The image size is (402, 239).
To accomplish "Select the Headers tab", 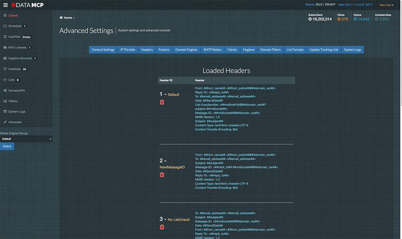I will (147, 50).
